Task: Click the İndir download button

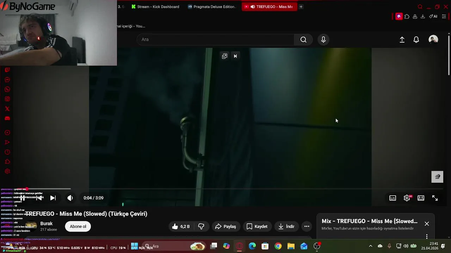Action: point(286,227)
